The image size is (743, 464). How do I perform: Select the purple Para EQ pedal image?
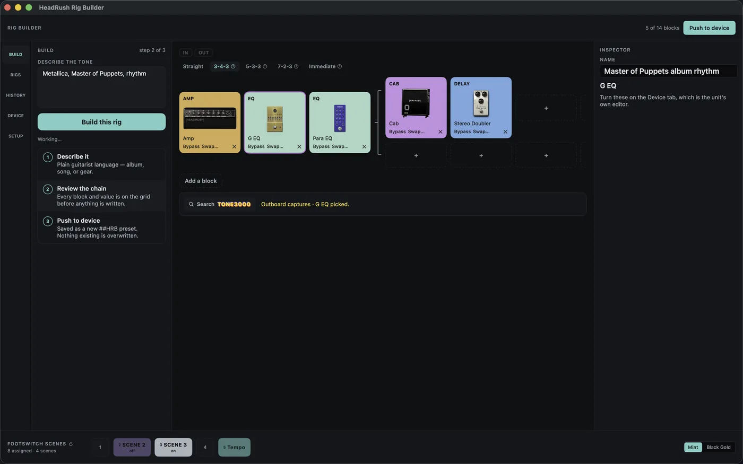tap(340, 118)
